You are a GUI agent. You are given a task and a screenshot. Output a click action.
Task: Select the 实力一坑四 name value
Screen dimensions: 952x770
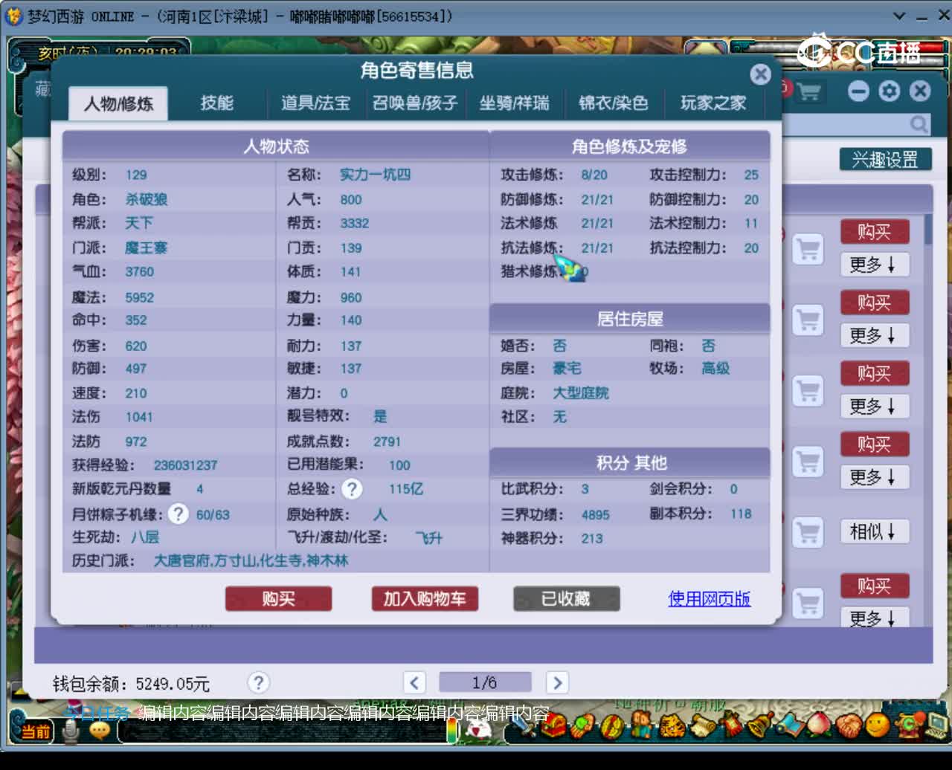click(x=376, y=175)
